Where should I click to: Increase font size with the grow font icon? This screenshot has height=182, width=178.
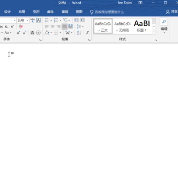tap(18, 33)
